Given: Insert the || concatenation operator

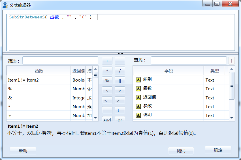Looking at the screenshot, I should 120,80.
